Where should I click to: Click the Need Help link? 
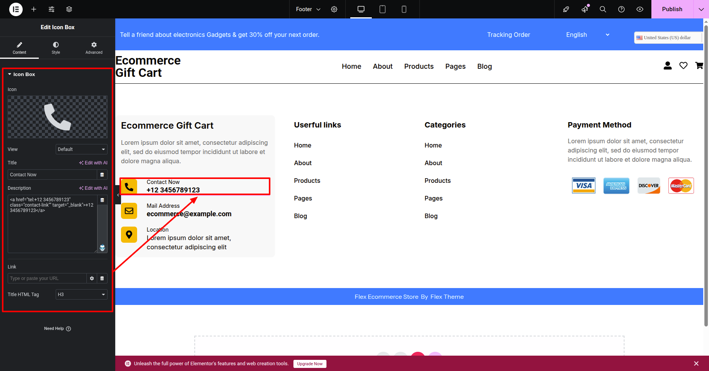click(x=58, y=328)
